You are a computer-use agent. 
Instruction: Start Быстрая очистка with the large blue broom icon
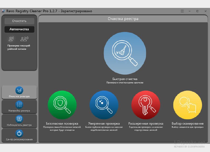click(x=125, y=54)
